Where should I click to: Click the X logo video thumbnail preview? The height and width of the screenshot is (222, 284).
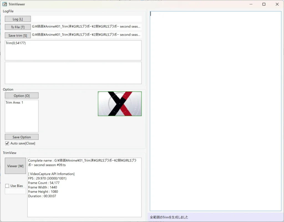tap(120, 104)
